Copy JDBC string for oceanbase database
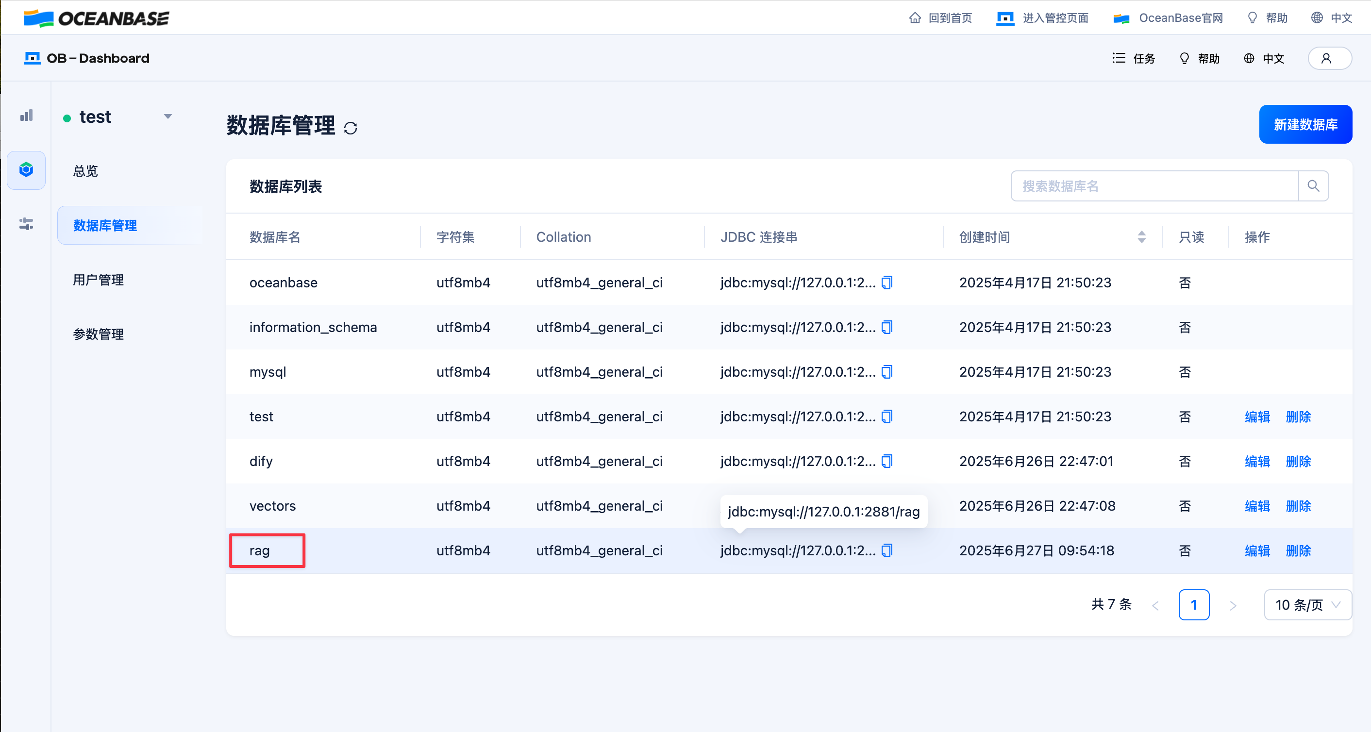This screenshot has width=1371, height=732. [886, 283]
